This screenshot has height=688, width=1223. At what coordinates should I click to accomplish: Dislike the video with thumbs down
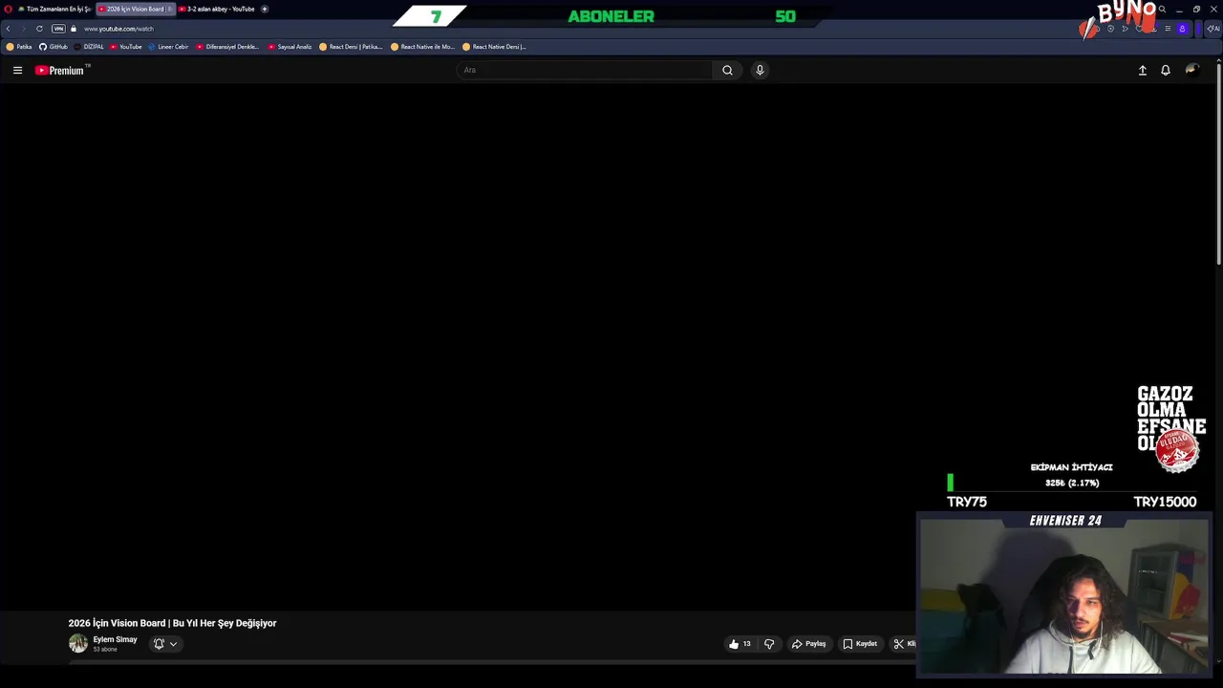[769, 644]
